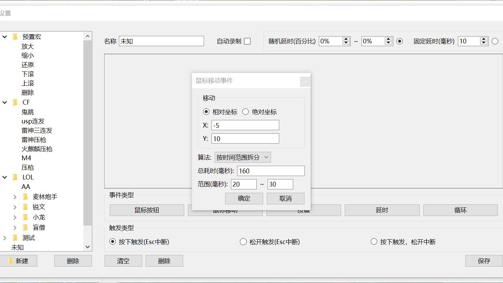Collapse the LOL tree node
The height and width of the screenshot is (283, 503).
point(5,177)
